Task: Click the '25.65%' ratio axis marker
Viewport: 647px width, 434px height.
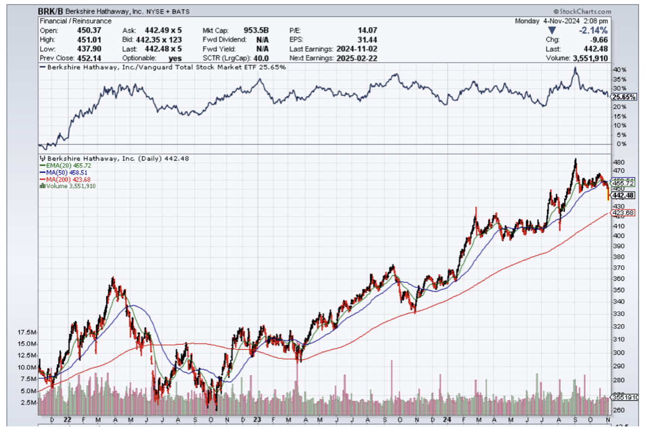Action: pyautogui.click(x=624, y=97)
